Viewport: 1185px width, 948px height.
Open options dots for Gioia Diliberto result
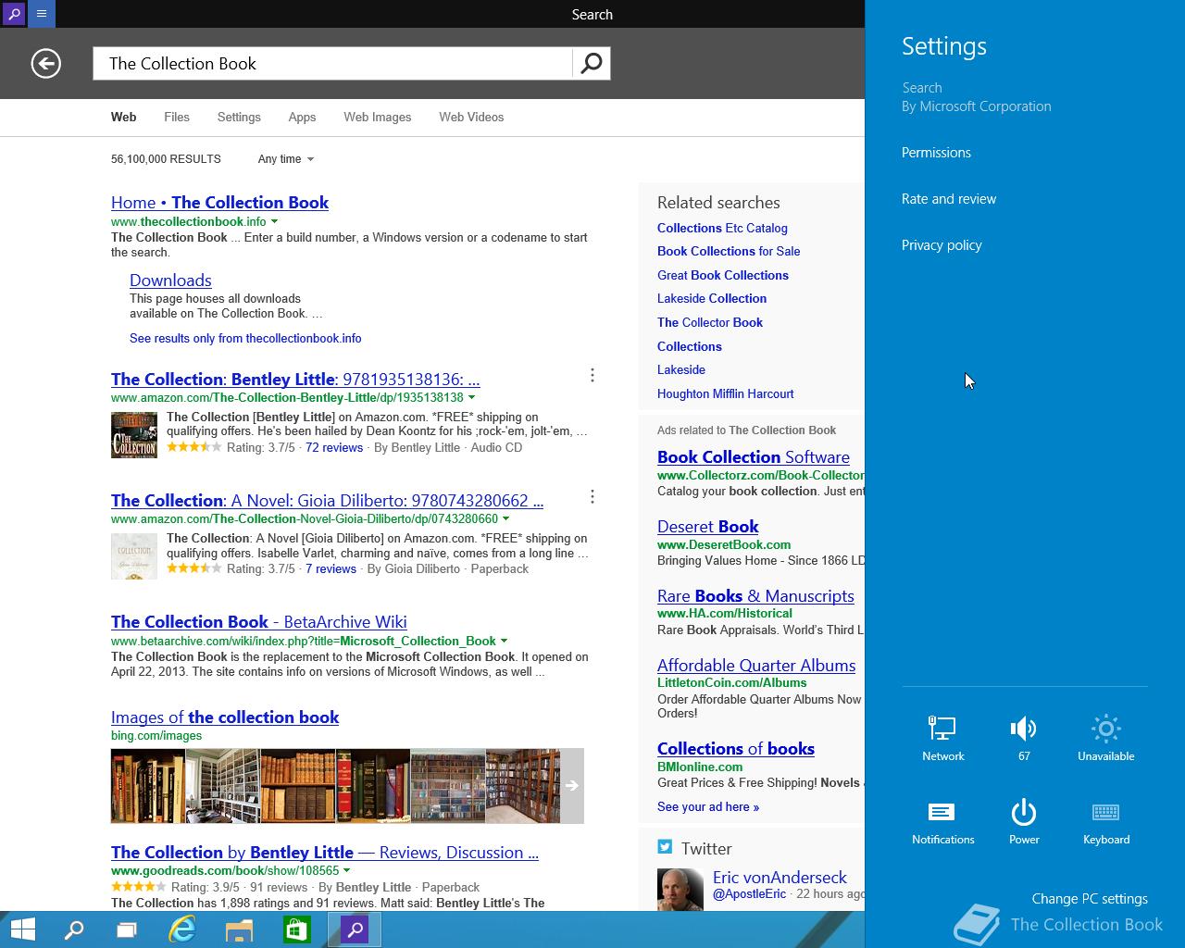(x=592, y=496)
